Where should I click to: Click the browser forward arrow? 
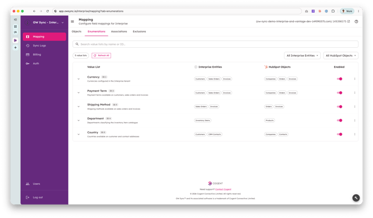[41, 11]
